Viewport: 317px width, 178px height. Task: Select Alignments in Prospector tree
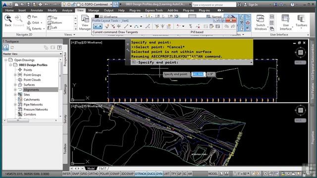pyautogui.click(x=31, y=89)
